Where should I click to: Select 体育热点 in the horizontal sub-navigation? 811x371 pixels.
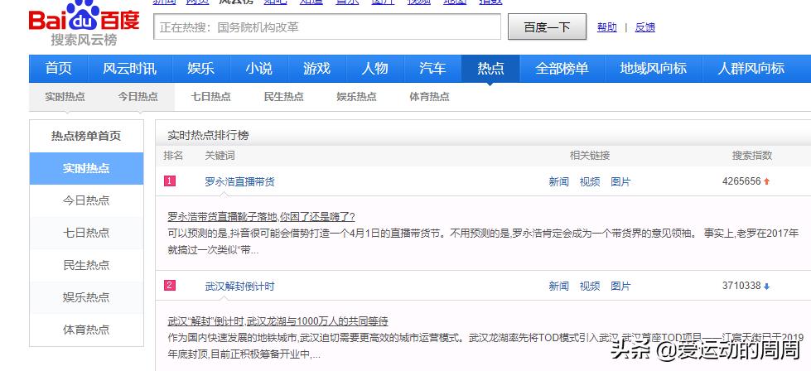coord(429,97)
